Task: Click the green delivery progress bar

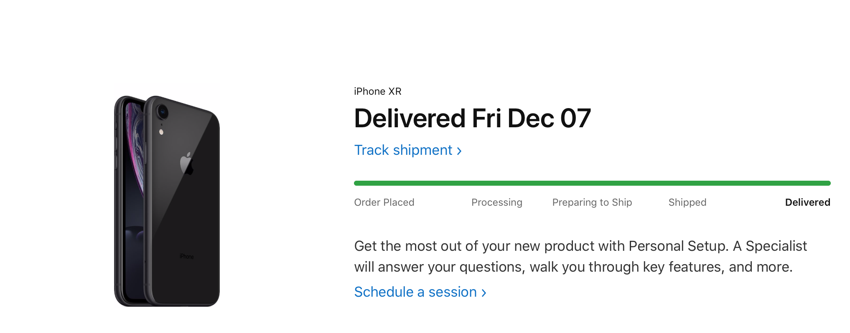Action: tap(592, 183)
